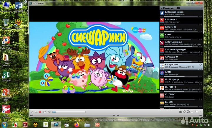Open the Игры (ярлыки) folder

click(6, 60)
